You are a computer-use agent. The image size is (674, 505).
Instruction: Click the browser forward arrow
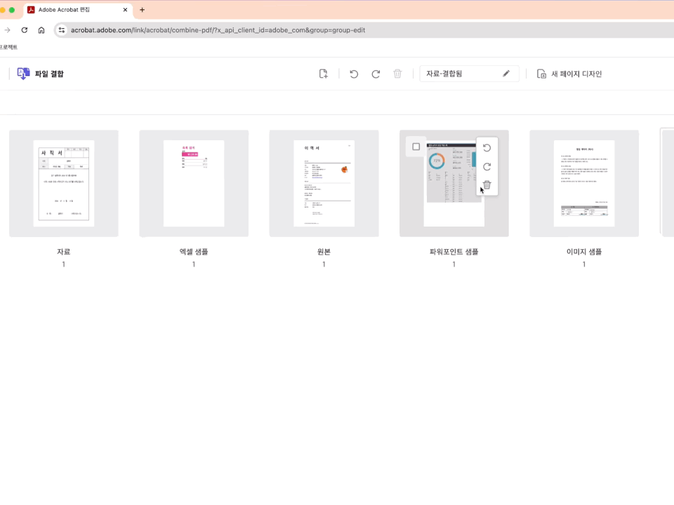pos(7,30)
